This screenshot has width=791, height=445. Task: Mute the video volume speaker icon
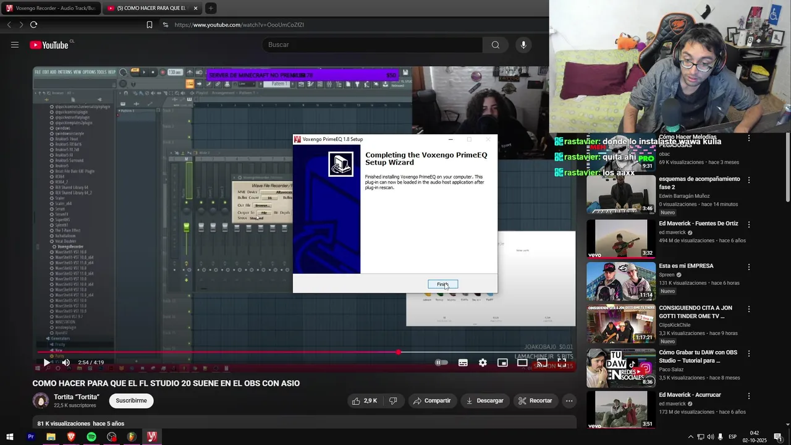(x=66, y=362)
